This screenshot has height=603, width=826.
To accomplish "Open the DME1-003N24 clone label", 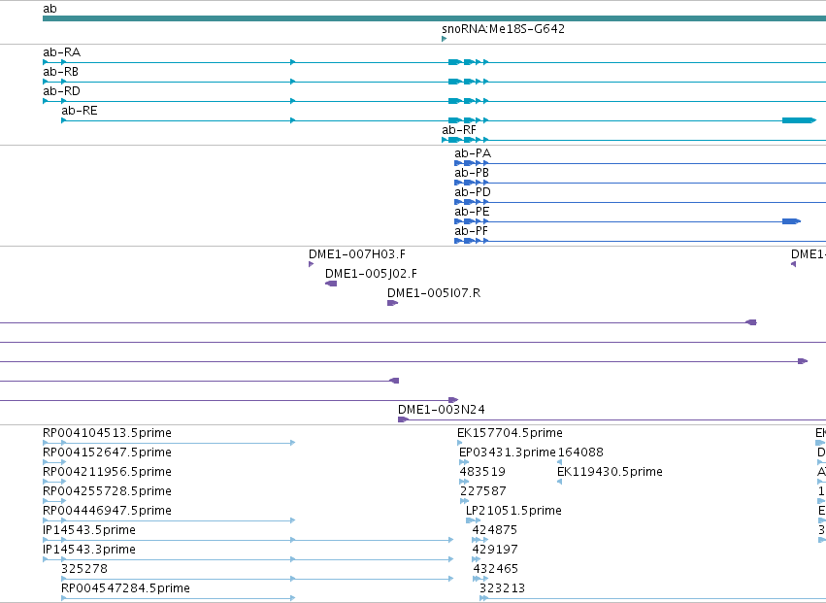I will tap(442, 410).
